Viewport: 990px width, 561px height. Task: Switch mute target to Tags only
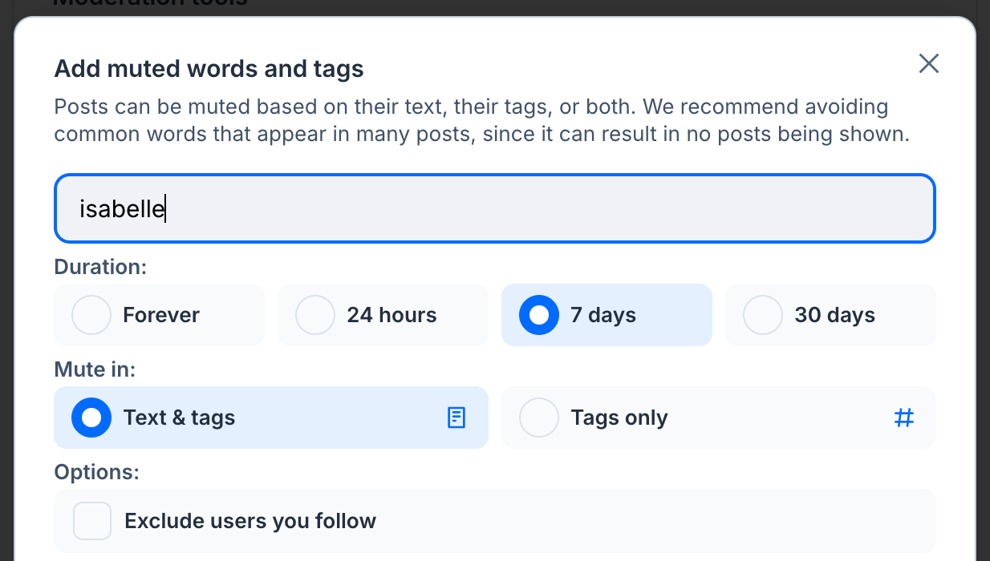click(539, 418)
